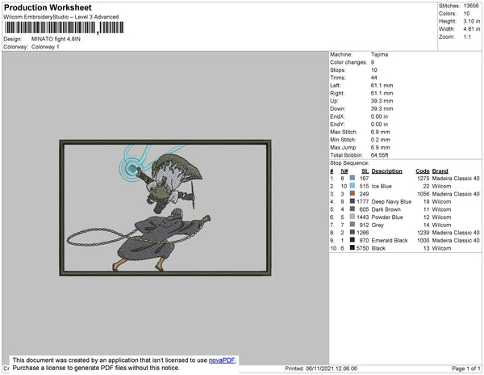Screen dimensions: 484x375
Task: Click the Stops value 10
Action: coord(373,70)
